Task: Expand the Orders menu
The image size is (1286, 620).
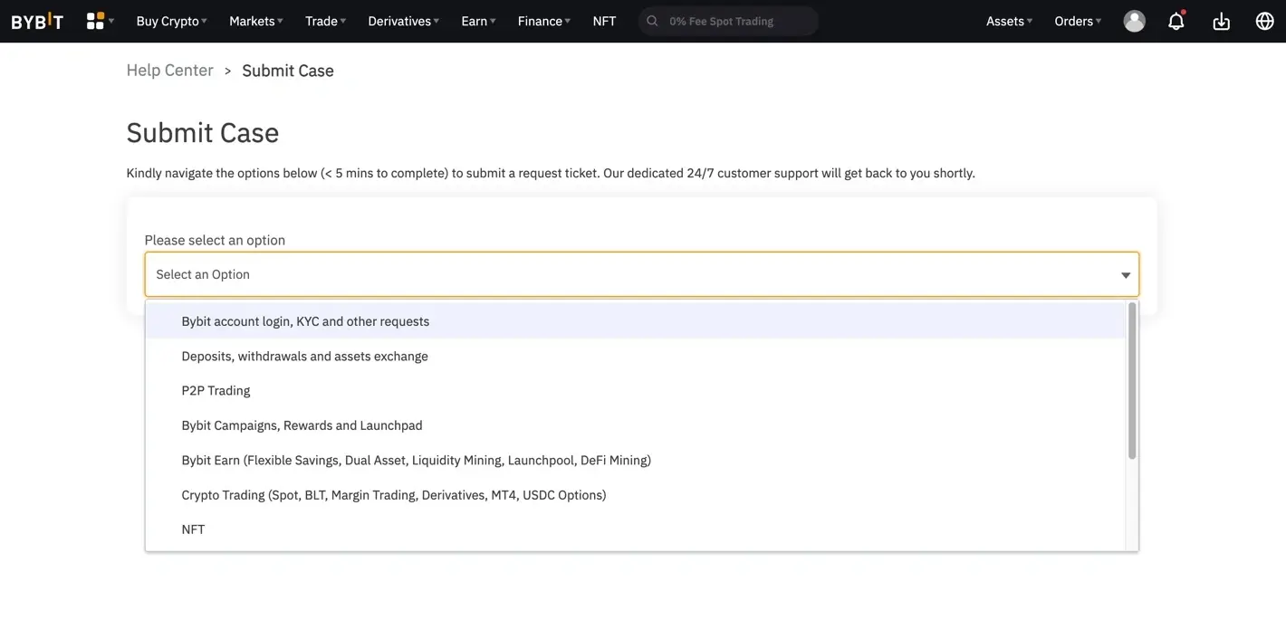Action: pos(1078,21)
